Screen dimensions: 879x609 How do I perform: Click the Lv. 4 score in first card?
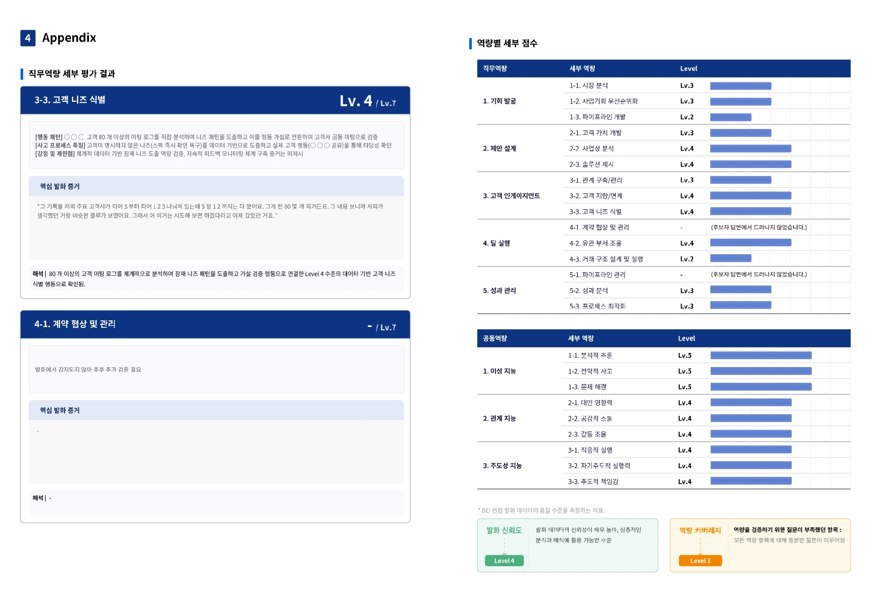pos(355,101)
